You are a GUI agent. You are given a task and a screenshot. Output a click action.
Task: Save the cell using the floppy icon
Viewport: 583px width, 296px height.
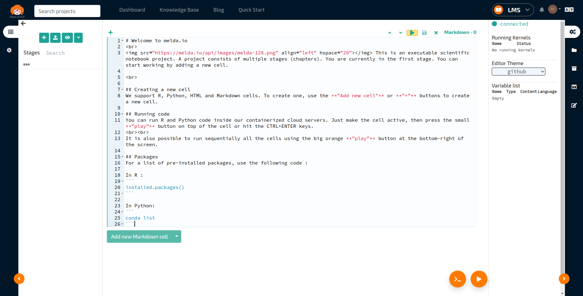pos(424,33)
